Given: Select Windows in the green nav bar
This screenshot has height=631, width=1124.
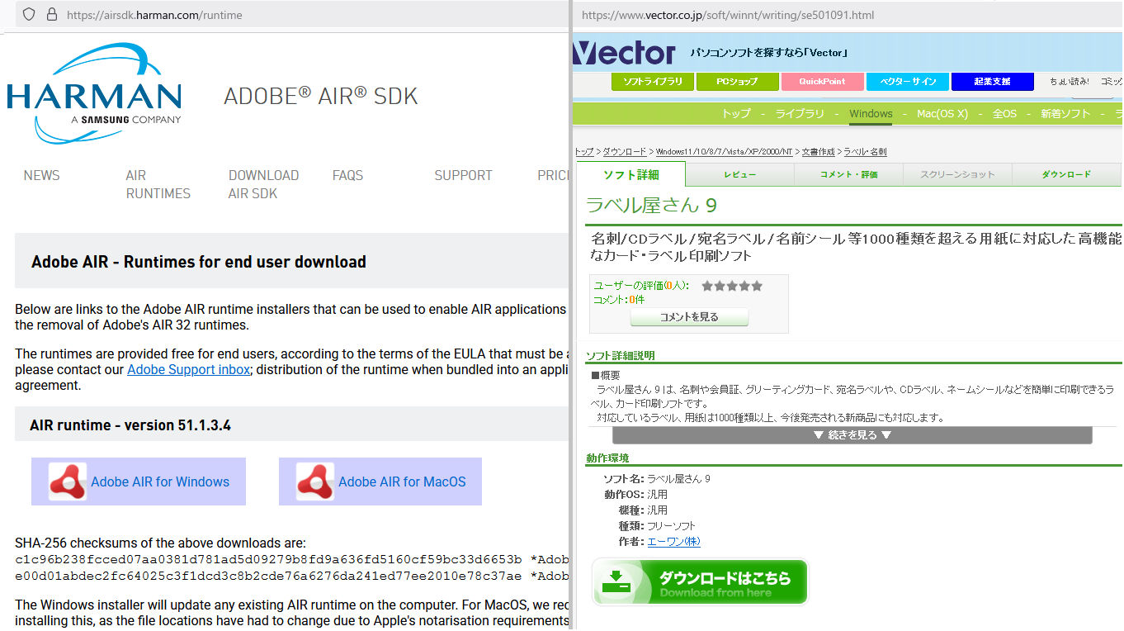Looking at the screenshot, I should 871,114.
